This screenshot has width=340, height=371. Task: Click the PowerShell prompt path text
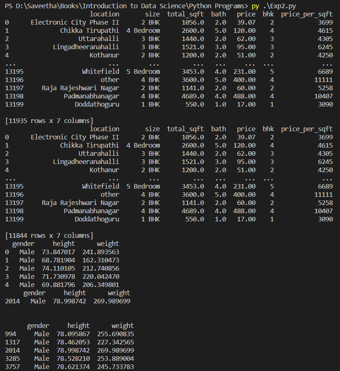(125, 5)
